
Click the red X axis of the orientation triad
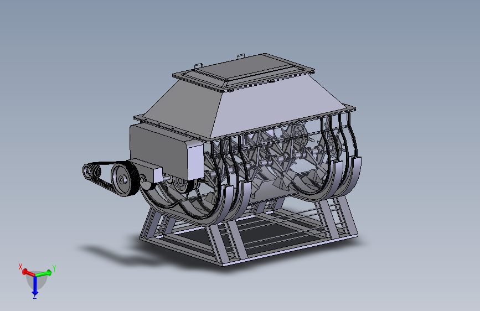tap(28, 272)
